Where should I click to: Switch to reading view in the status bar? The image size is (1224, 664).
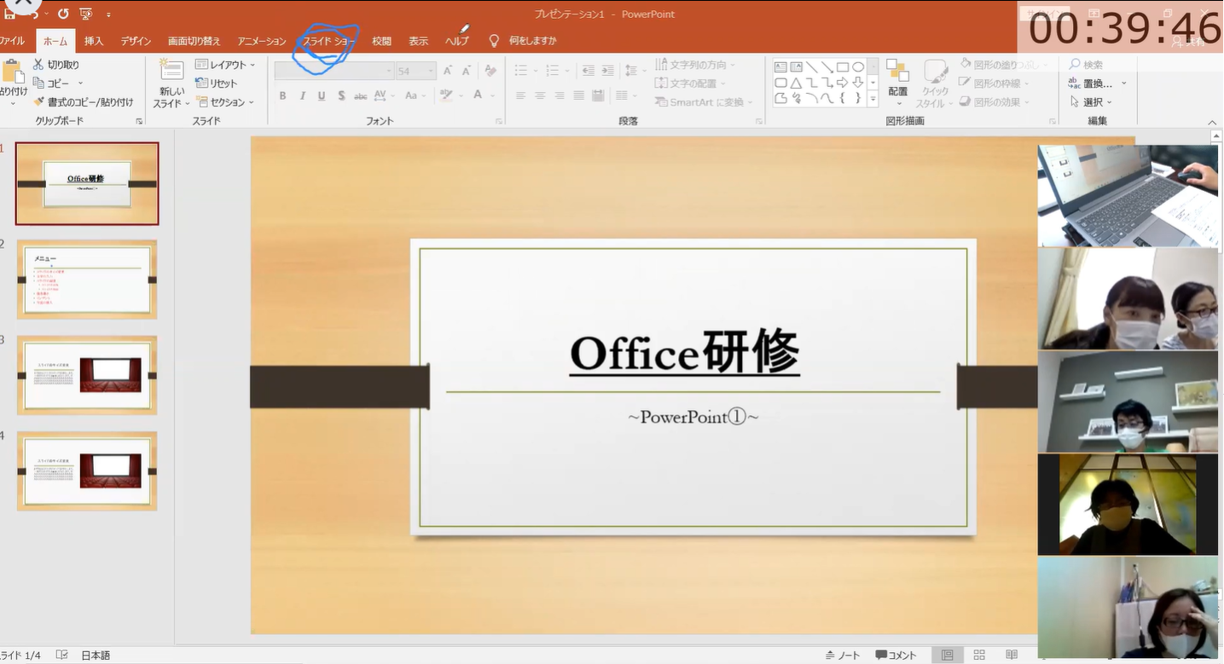pyautogui.click(x=1012, y=655)
